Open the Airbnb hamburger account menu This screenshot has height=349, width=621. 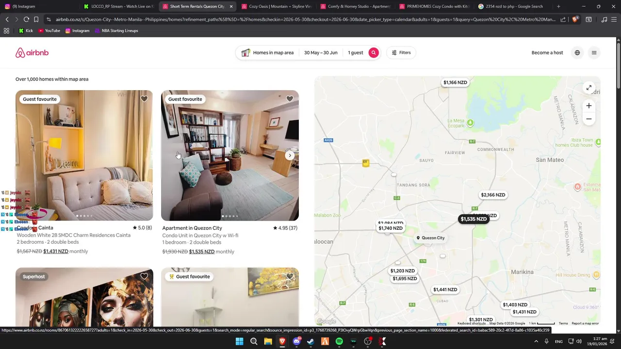[x=594, y=53]
